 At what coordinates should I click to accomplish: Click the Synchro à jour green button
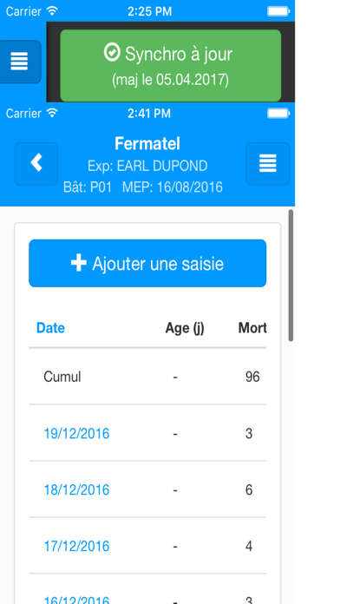tap(171, 65)
